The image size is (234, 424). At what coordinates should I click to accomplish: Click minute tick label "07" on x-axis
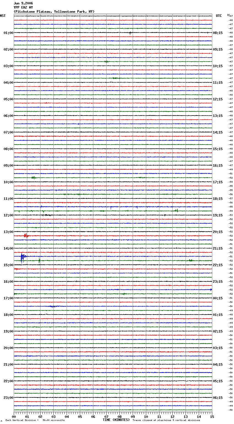click(x=106, y=417)
